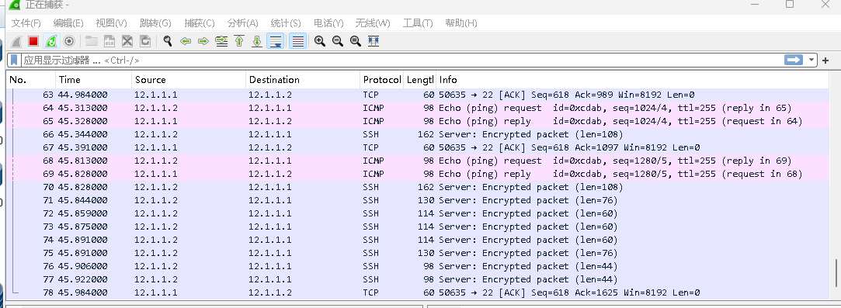The height and width of the screenshot is (308, 841).
Task: Click the go to specified packet icon
Action: tap(221, 41)
